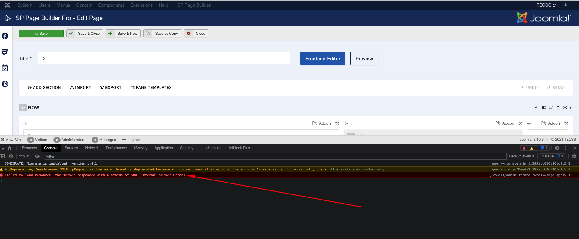
Task: Click the Joomla logo icon in top menu
Action: 8,5
